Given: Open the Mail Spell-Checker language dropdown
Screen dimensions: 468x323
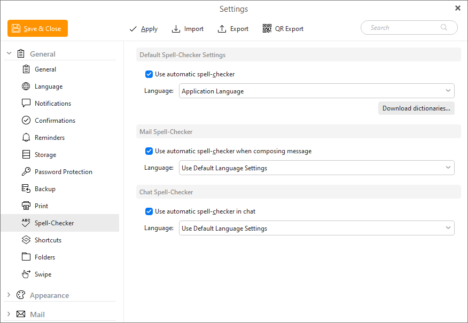Looking at the screenshot, I should coord(317,168).
